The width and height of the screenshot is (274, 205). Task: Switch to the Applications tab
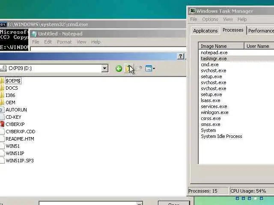click(x=205, y=31)
